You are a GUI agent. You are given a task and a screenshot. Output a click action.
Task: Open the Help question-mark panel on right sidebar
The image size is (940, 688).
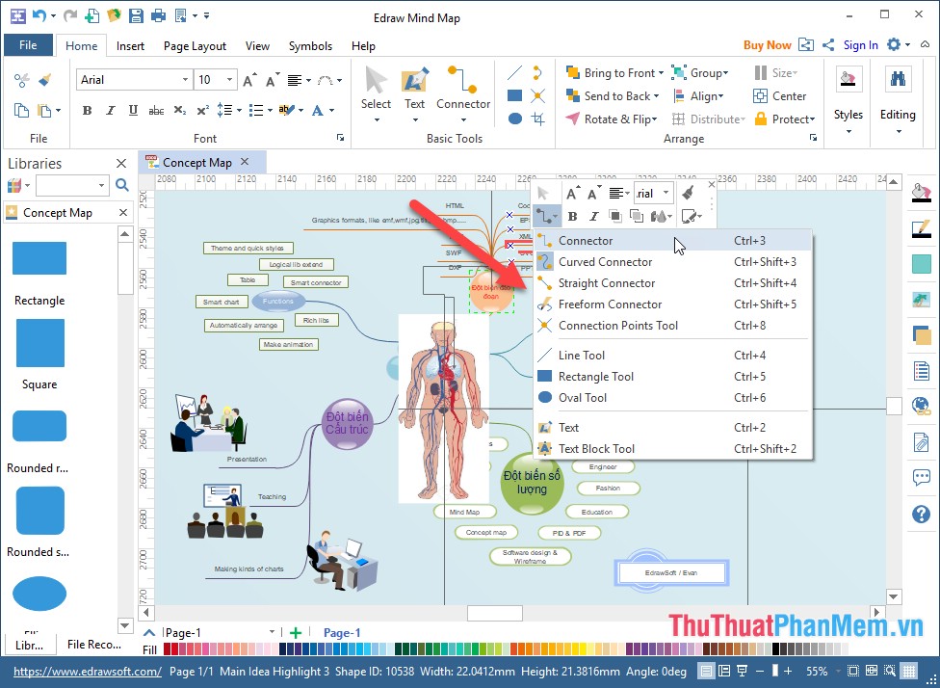coord(920,514)
